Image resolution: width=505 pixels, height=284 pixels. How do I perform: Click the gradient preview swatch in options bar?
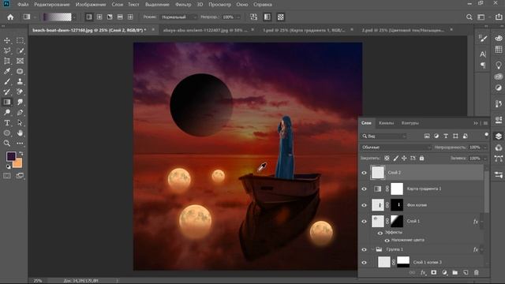58,17
